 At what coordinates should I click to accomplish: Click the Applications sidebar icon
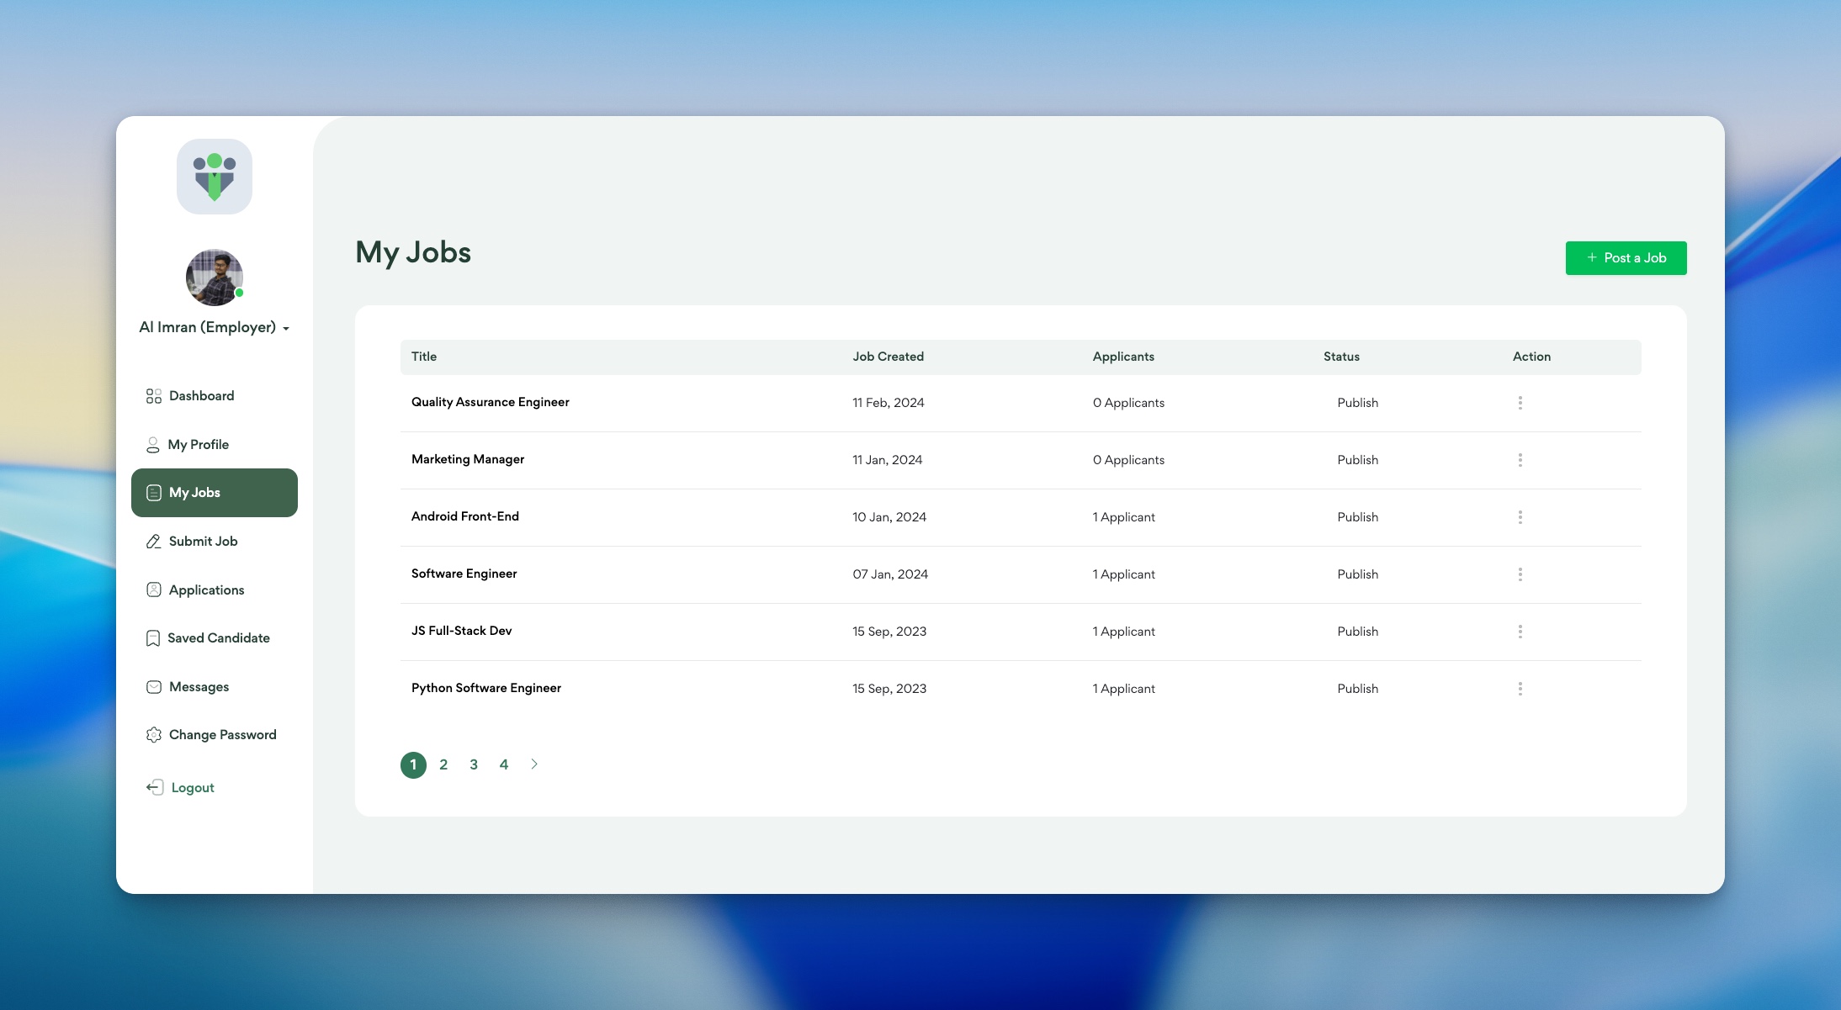click(153, 590)
